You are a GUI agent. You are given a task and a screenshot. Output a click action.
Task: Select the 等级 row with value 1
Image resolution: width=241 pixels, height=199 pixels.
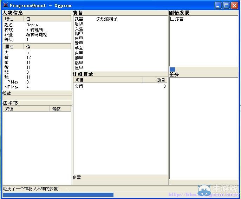(x=37, y=39)
